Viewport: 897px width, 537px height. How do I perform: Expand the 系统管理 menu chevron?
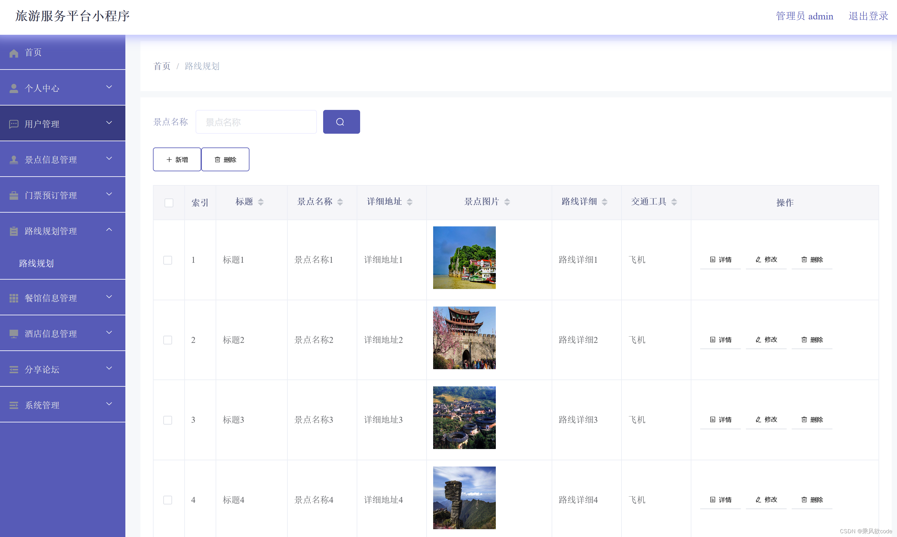(x=109, y=404)
